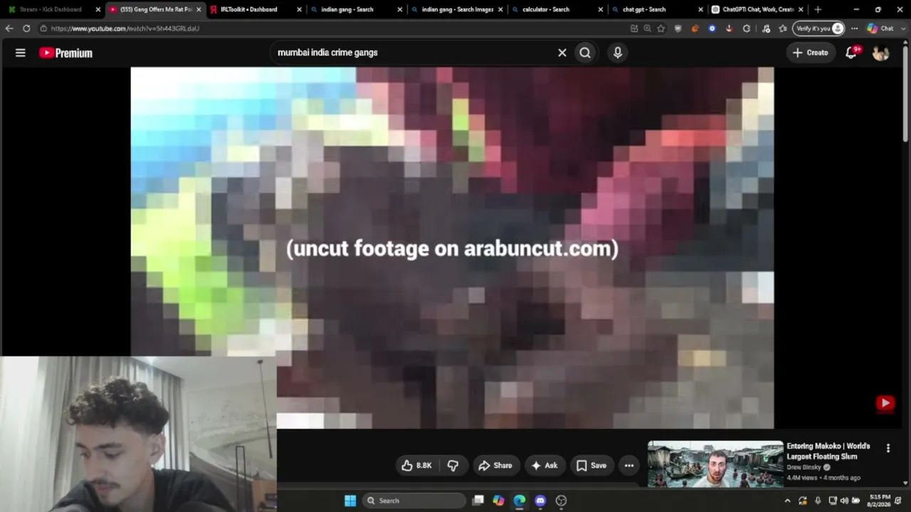911x512 pixels.
Task: Click the Create button
Action: (x=811, y=53)
